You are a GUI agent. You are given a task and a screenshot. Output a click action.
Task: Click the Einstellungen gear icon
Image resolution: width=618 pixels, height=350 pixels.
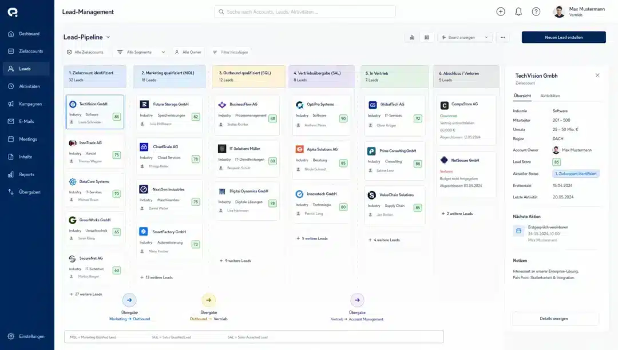pos(11,336)
